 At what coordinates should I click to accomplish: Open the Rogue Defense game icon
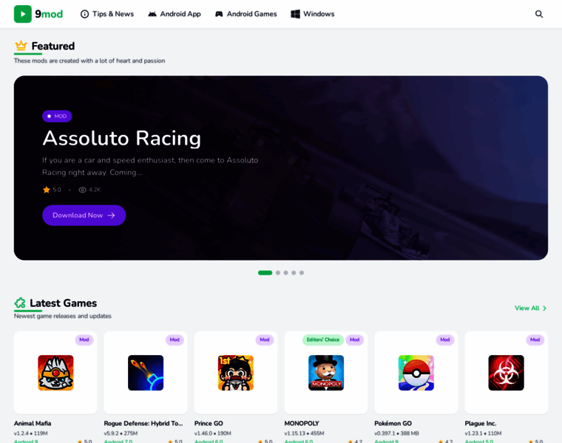point(146,373)
